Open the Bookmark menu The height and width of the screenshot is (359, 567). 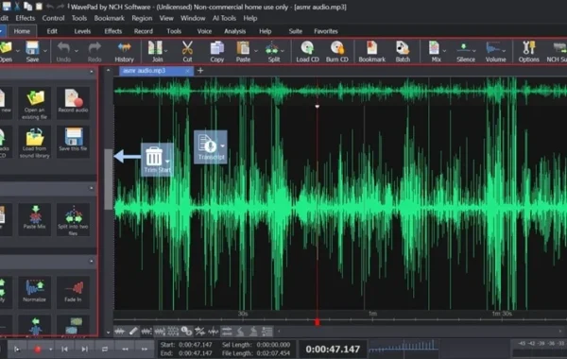(x=110, y=18)
